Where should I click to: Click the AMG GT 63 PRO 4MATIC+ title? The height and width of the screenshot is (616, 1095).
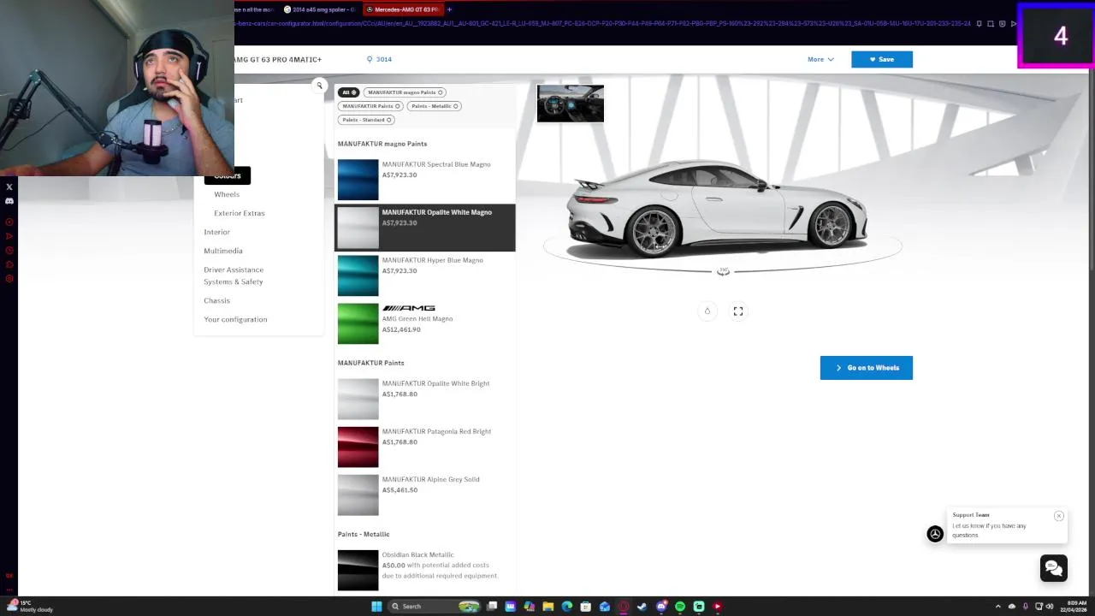[277, 59]
